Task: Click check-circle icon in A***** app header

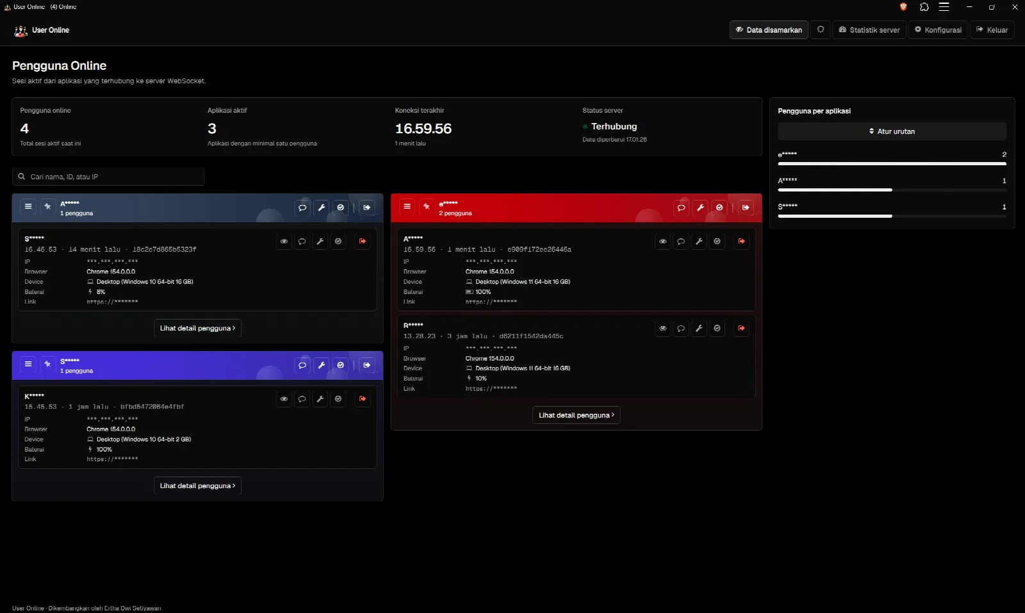Action: click(341, 208)
